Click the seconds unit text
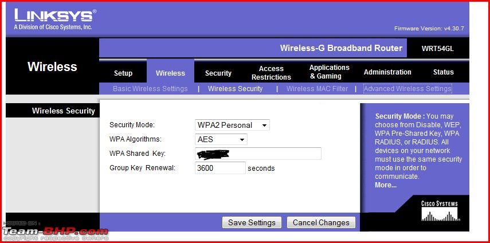Viewport: 490px width, 243px height. [x=261, y=168]
